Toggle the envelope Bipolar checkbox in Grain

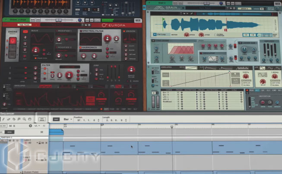(242, 83)
